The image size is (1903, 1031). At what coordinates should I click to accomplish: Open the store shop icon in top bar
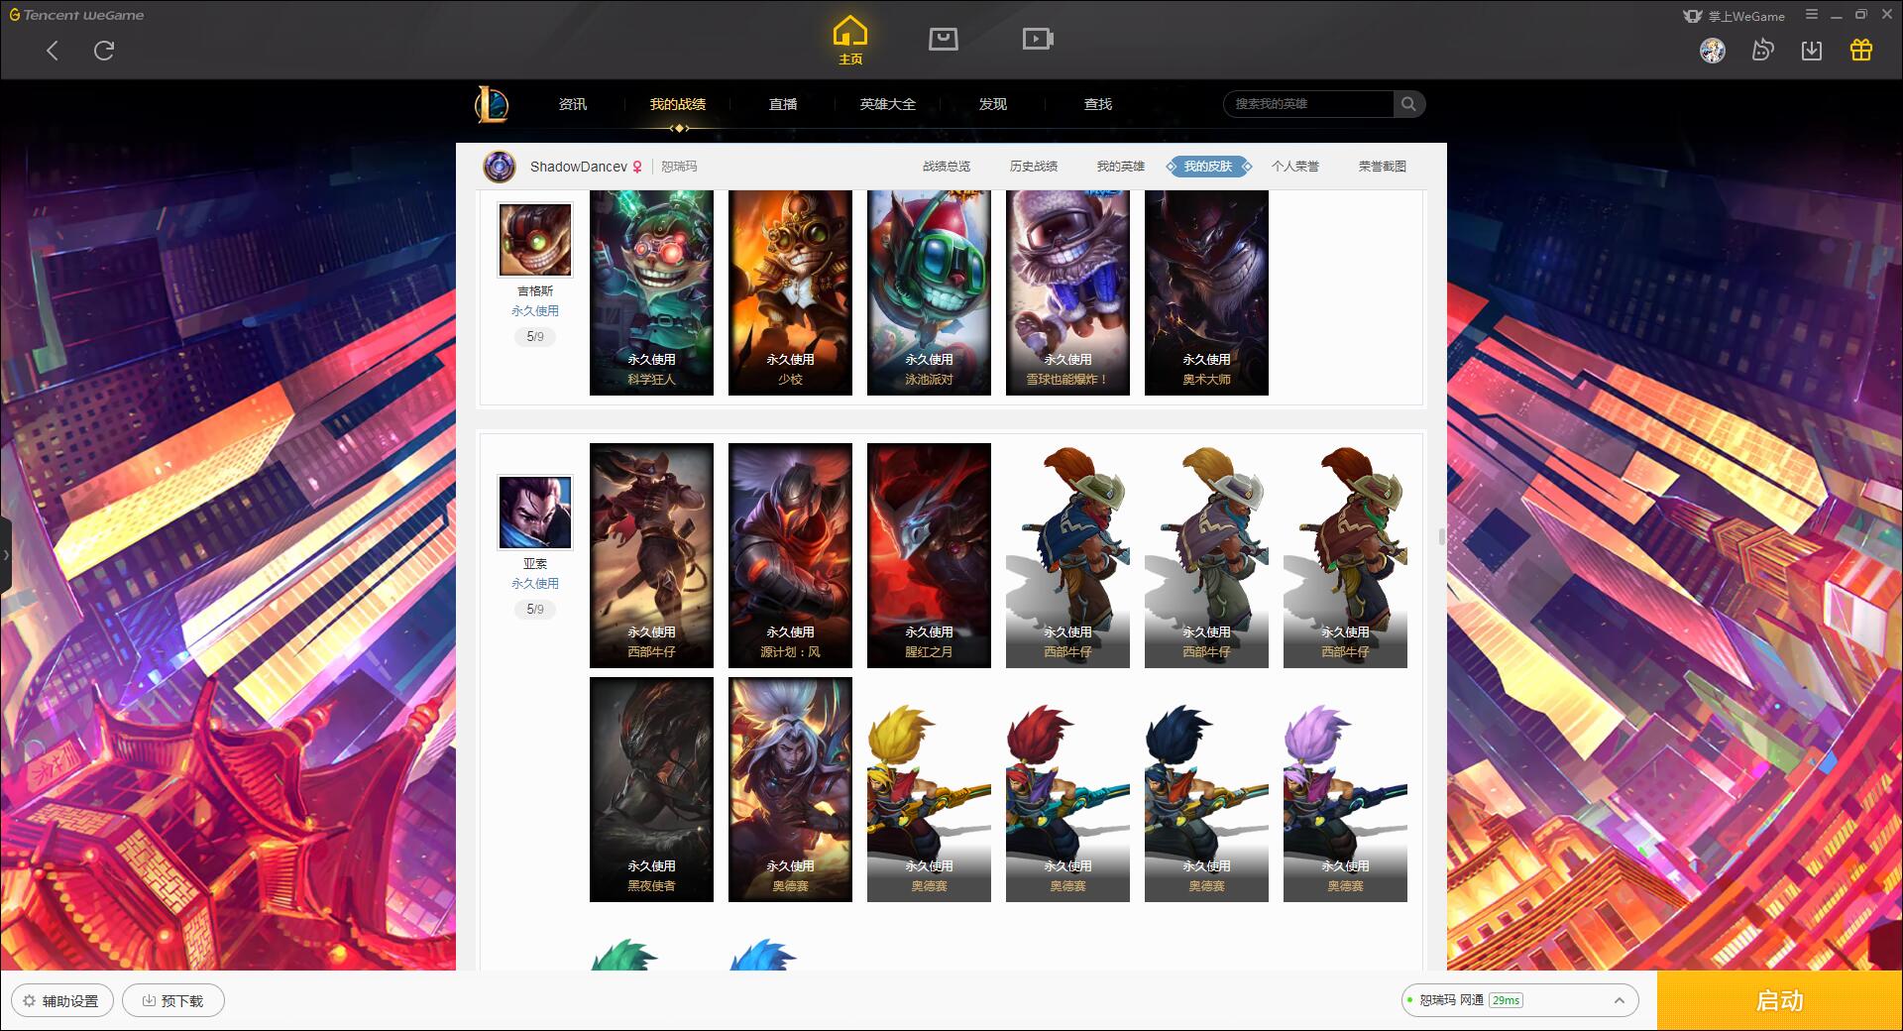tap(943, 39)
